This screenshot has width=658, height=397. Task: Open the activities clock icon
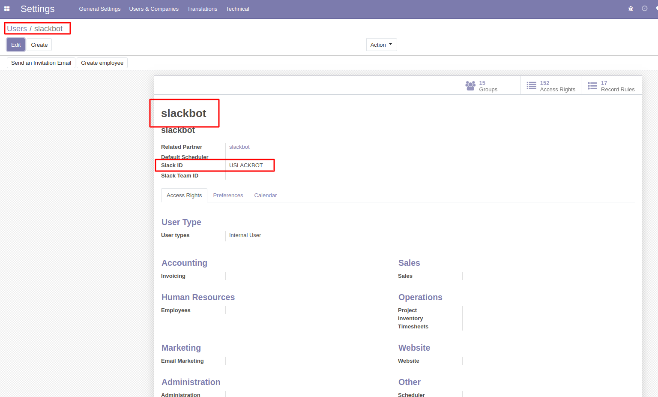tap(644, 9)
